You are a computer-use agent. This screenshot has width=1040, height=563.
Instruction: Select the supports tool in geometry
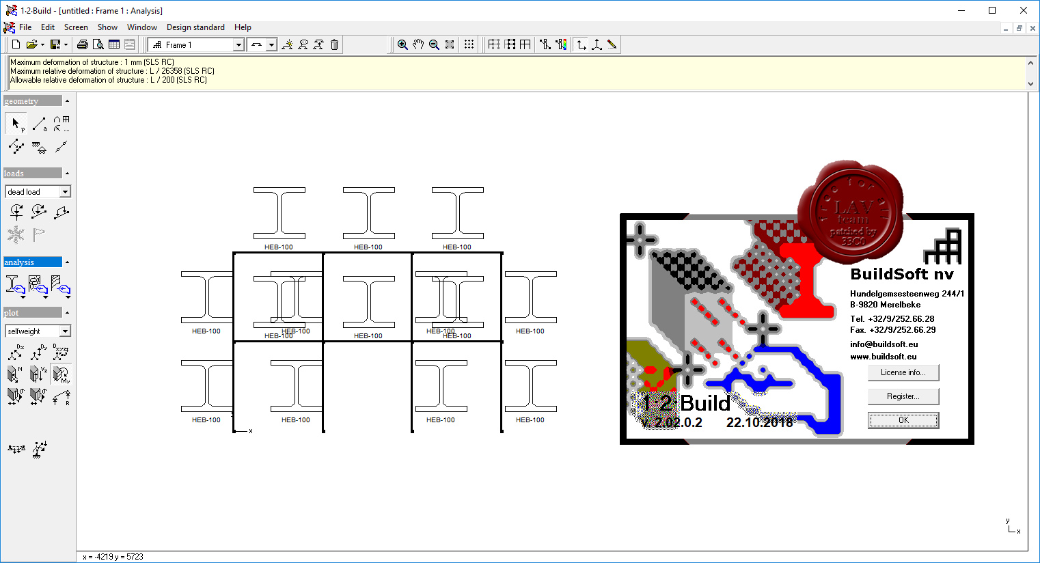pos(39,147)
